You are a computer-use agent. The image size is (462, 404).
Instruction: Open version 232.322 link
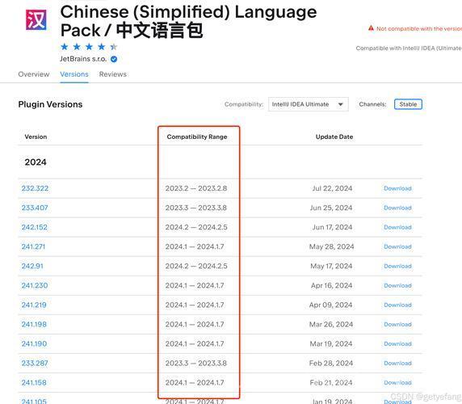(35, 188)
